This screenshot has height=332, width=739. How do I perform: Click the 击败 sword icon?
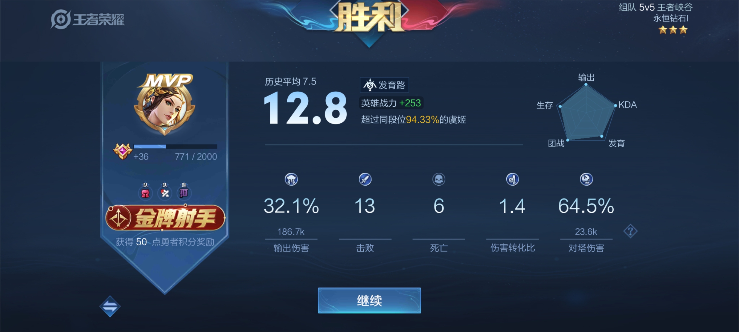click(x=365, y=179)
